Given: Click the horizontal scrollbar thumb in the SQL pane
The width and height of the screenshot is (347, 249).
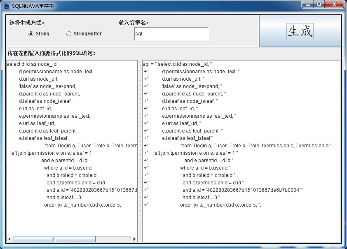Looking at the screenshot, I should point(54,239).
